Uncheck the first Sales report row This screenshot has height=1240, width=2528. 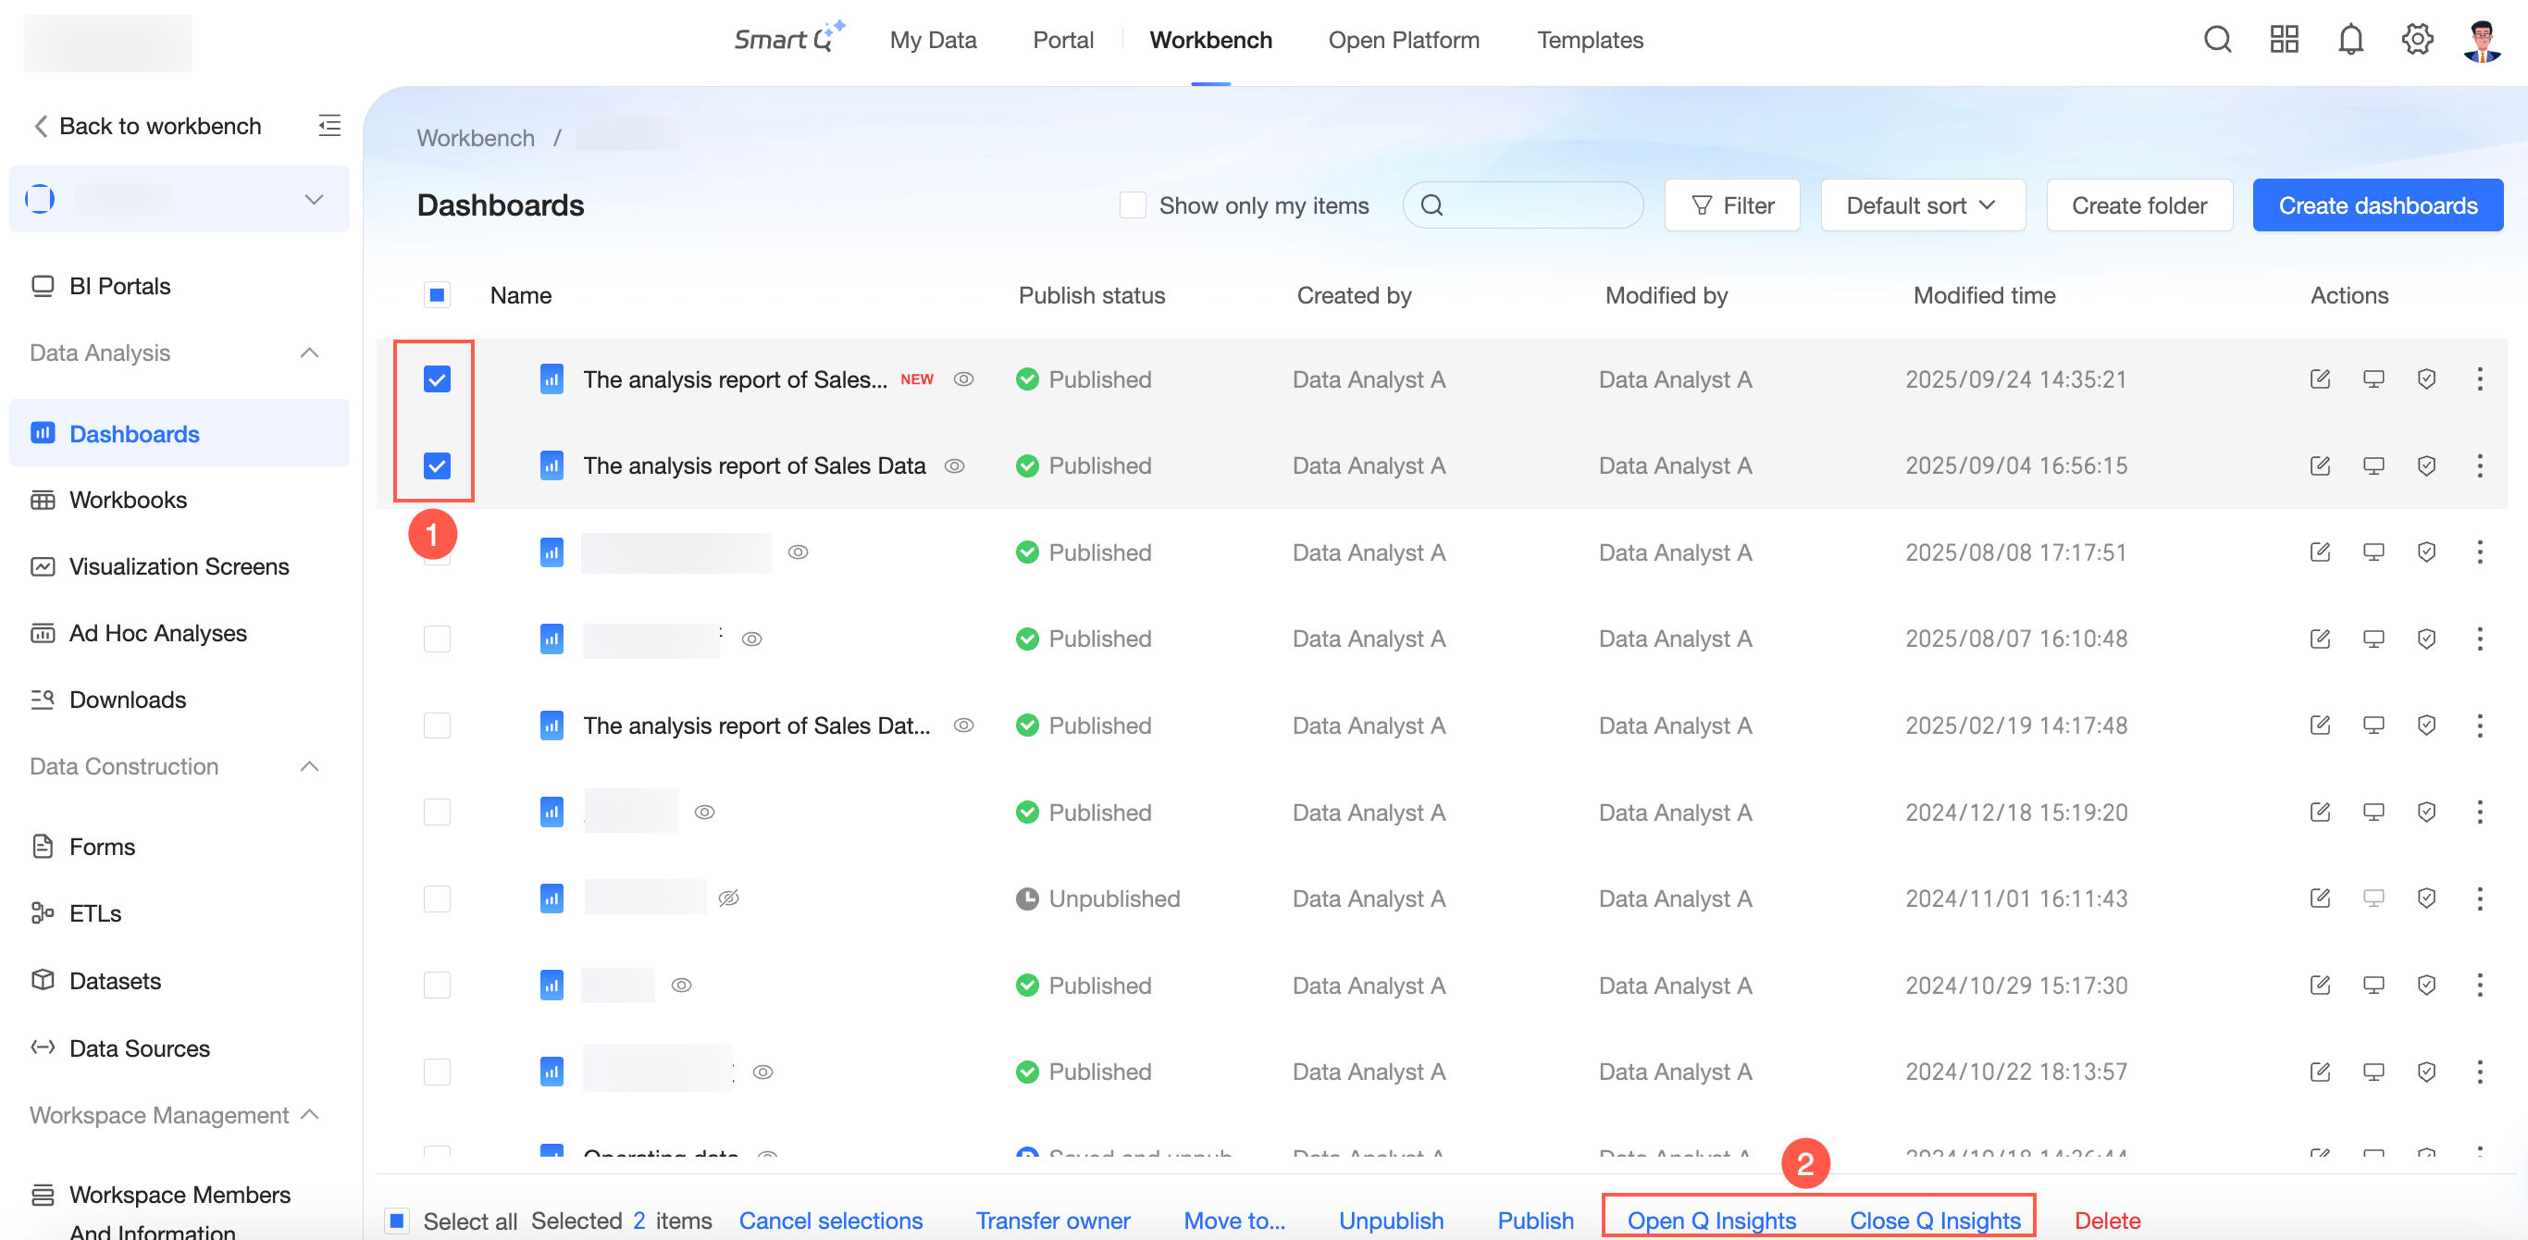click(x=437, y=380)
